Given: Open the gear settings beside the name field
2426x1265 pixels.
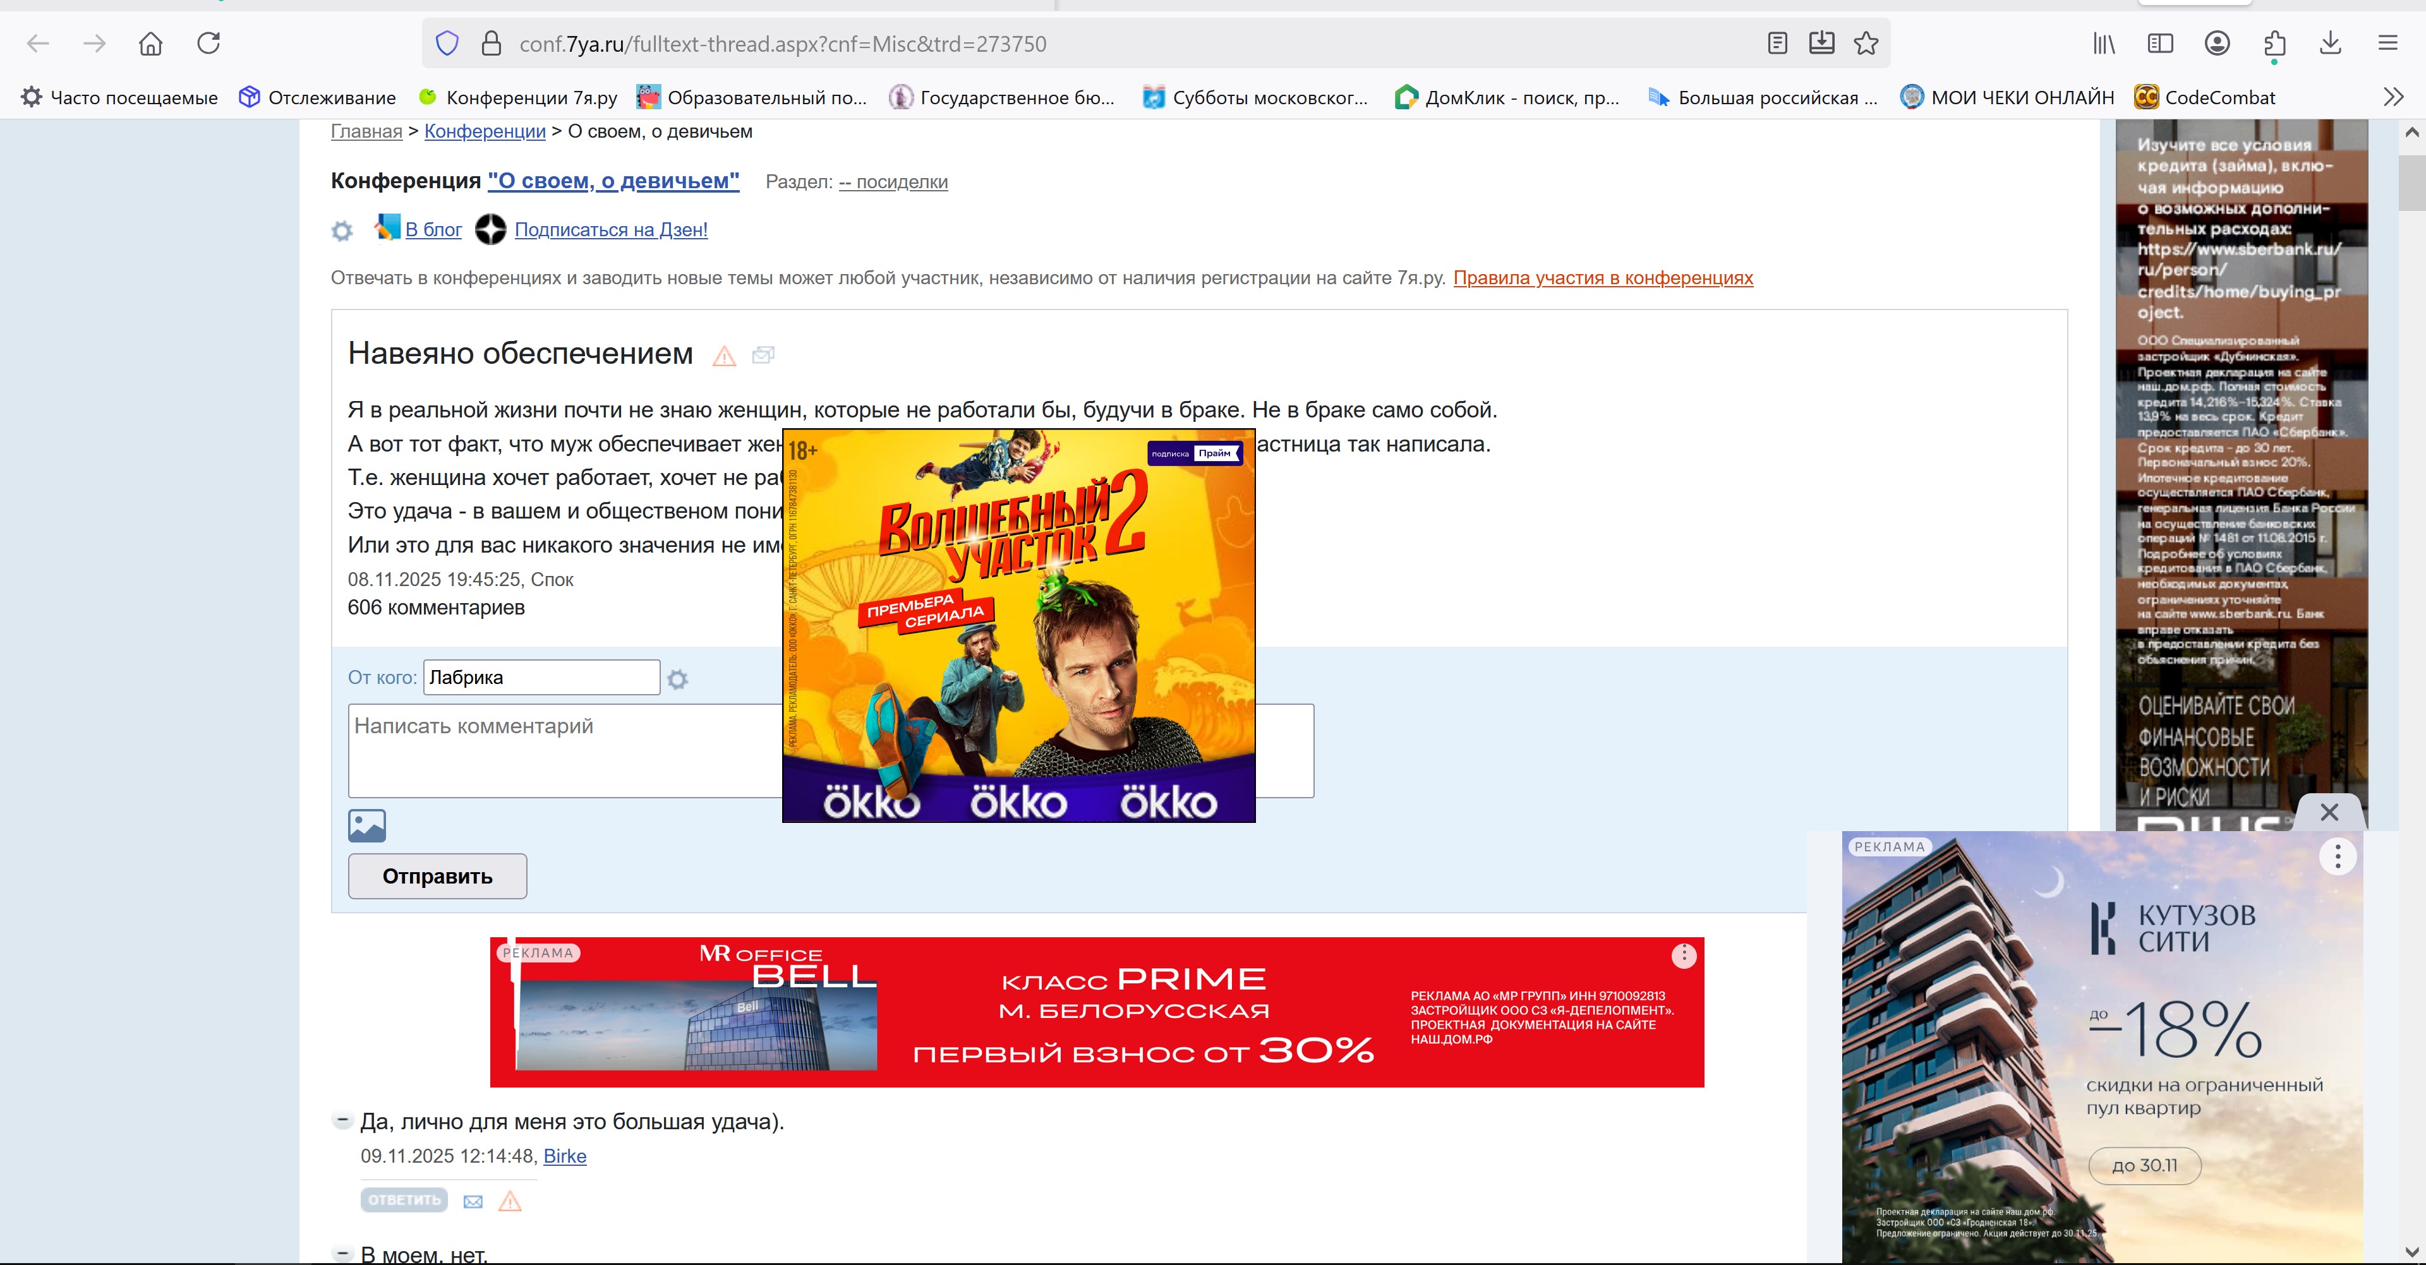Looking at the screenshot, I should pos(677,679).
